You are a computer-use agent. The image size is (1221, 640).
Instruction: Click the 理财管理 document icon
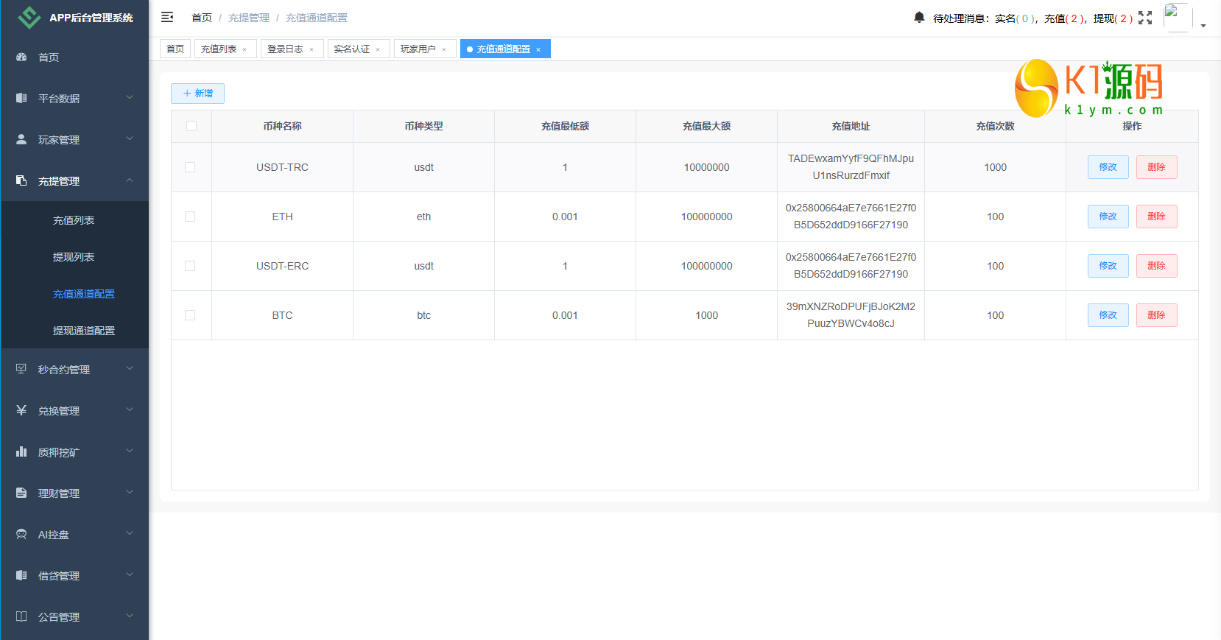coord(21,493)
